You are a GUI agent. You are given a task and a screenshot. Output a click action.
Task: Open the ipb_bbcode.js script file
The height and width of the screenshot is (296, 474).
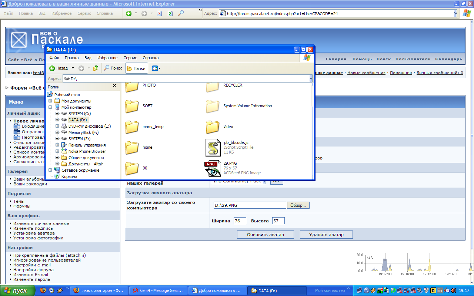(213, 147)
